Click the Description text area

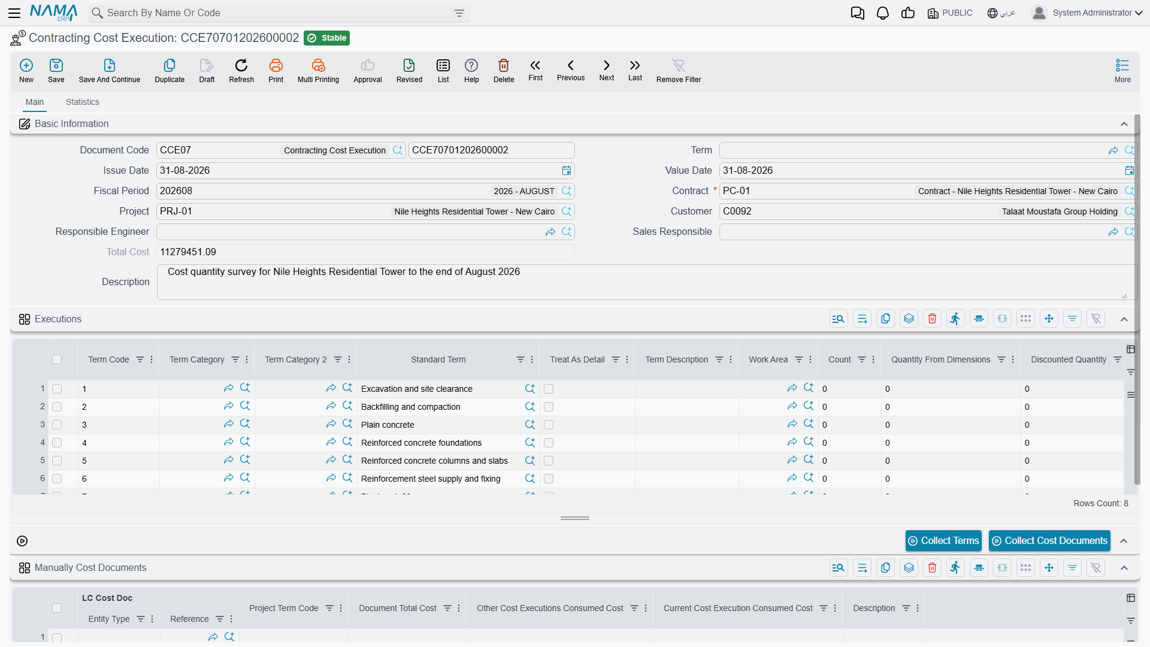pos(646,282)
